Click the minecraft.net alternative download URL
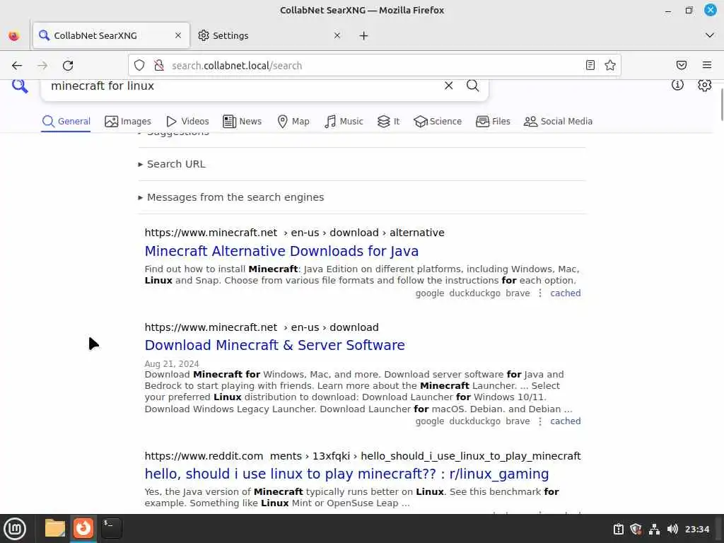This screenshot has height=543, width=724. pyautogui.click(x=295, y=233)
